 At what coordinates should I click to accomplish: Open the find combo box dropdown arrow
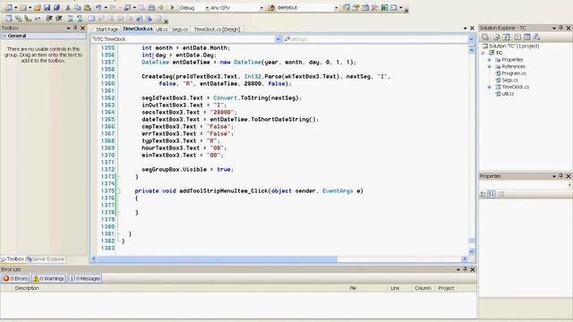(x=336, y=8)
